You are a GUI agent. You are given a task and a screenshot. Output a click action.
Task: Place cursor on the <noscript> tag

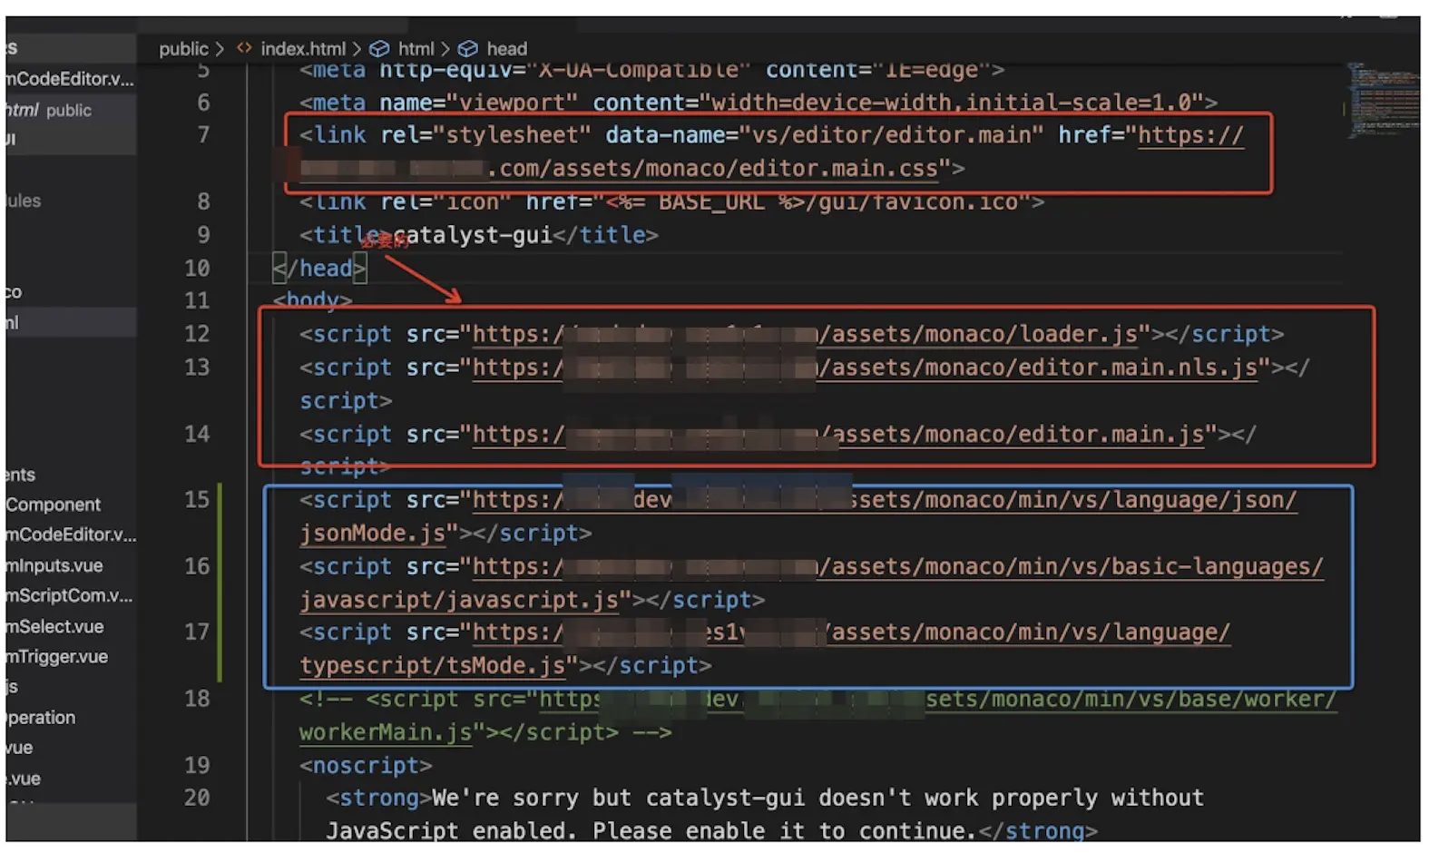point(367,765)
